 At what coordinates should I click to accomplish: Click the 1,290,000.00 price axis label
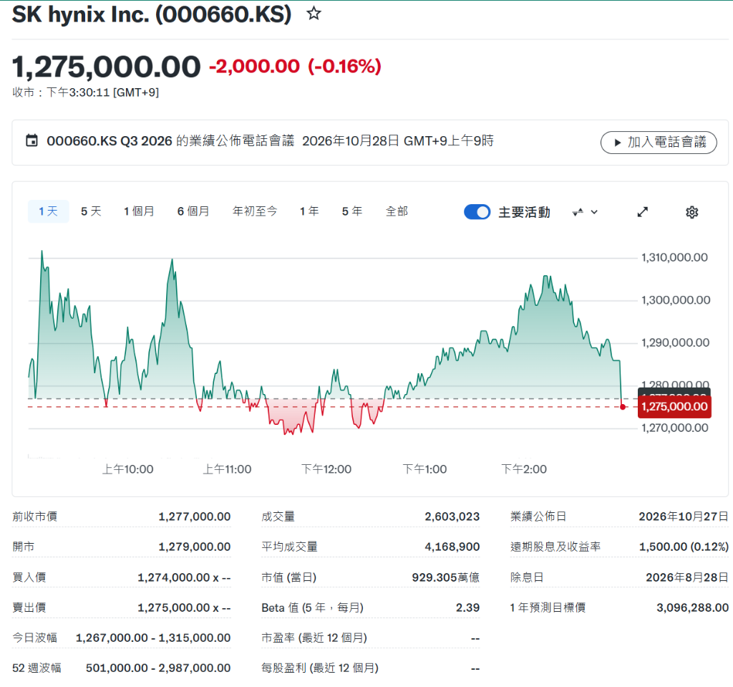(x=675, y=342)
